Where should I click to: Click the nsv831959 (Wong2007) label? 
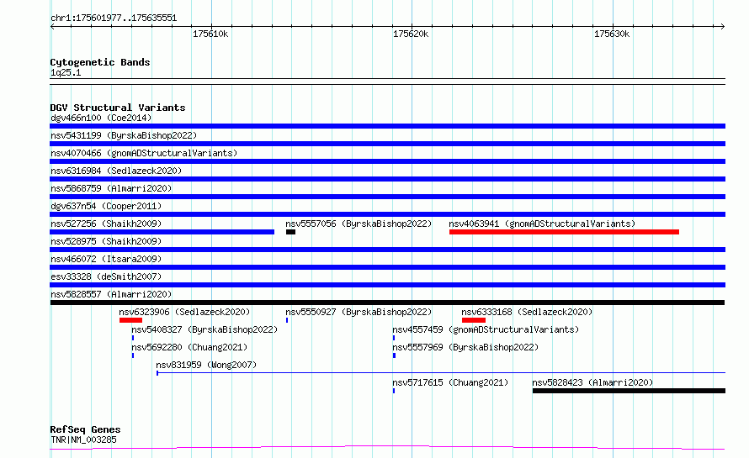click(x=206, y=365)
